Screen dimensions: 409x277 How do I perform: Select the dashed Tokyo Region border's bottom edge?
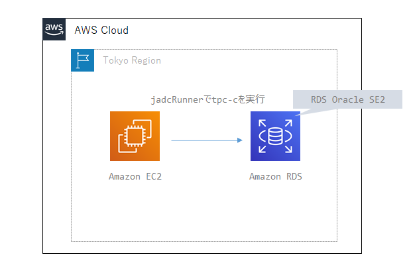coord(204,241)
